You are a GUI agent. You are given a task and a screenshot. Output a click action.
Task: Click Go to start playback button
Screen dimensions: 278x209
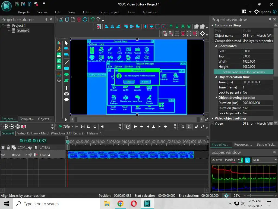point(136,127)
